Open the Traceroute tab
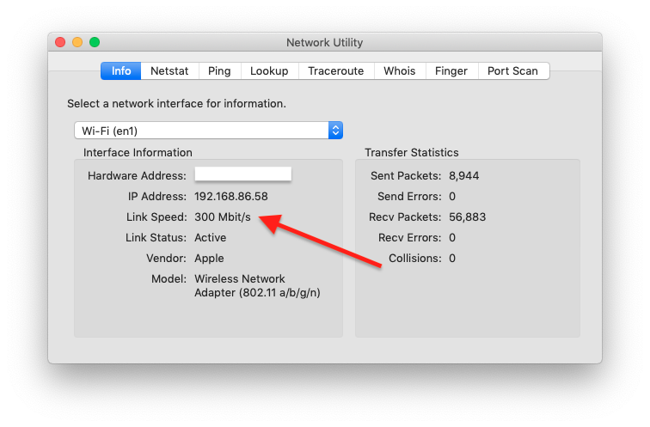Image resolution: width=650 pixels, height=427 pixels. (x=336, y=70)
